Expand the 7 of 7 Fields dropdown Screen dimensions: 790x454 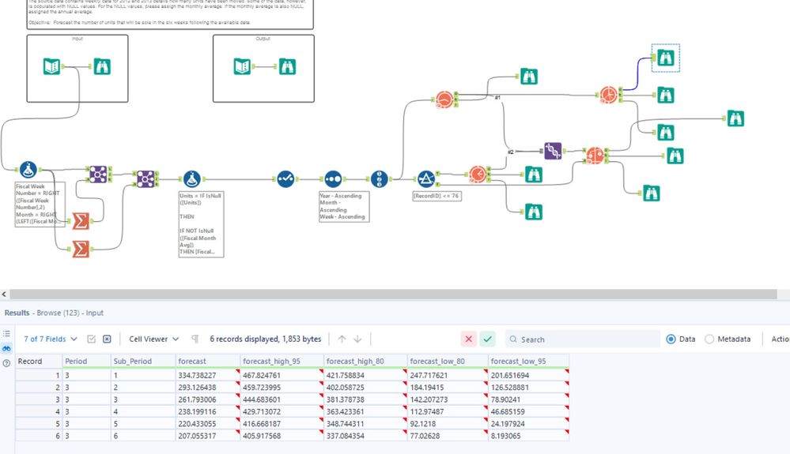51,340
